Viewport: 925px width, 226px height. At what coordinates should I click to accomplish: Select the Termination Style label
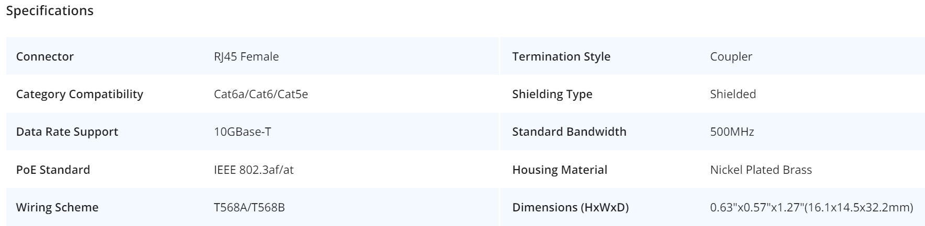(561, 56)
